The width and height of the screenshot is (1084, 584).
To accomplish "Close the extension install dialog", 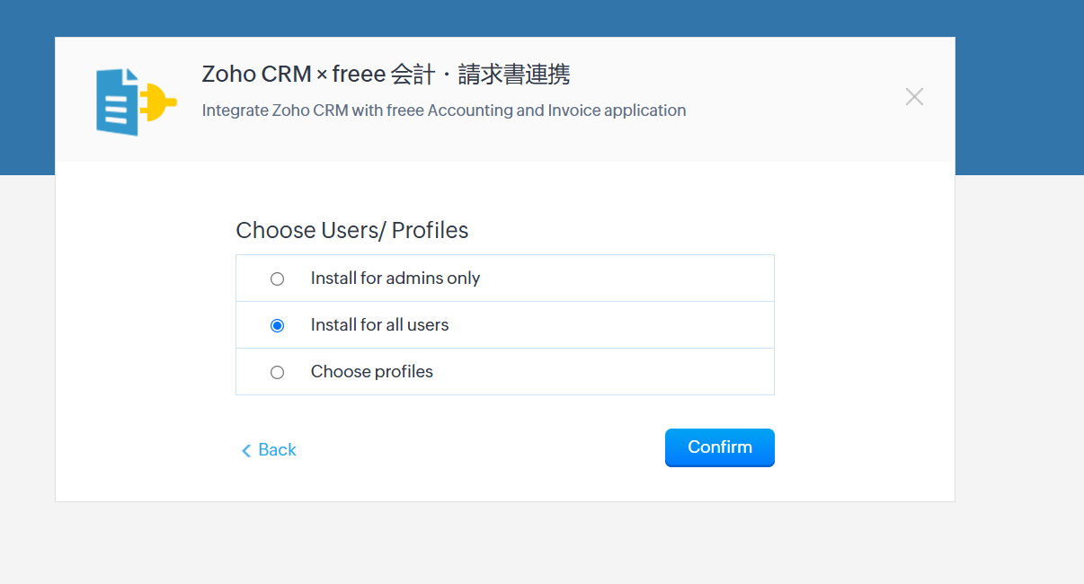I will (x=914, y=97).
